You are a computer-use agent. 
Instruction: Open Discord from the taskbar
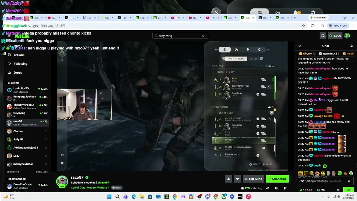(x=208, y=197)
